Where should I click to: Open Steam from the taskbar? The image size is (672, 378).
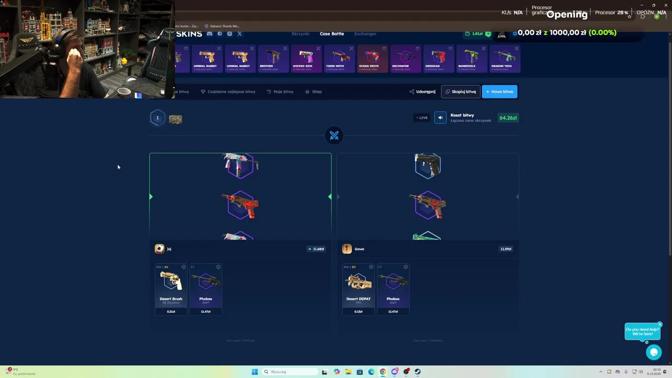click(x=417, y=372)
